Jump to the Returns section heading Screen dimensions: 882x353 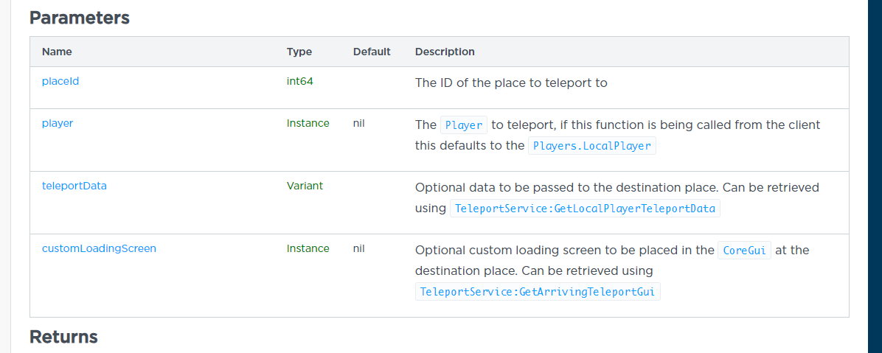tap(63, 337)
